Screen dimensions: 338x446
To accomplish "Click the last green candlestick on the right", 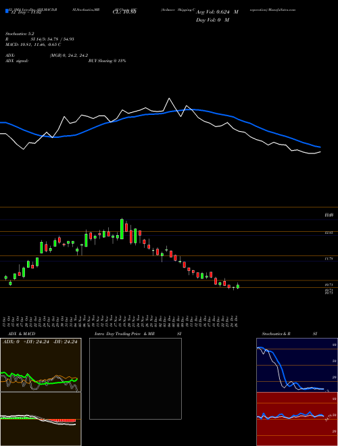I will coord(238,287).
